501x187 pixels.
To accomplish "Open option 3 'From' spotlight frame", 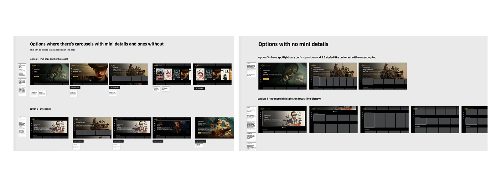I will (282, 76).
